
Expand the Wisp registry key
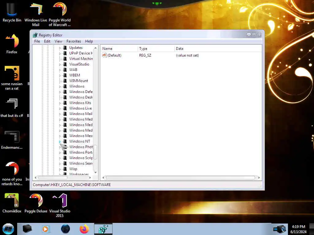point(60,169)
